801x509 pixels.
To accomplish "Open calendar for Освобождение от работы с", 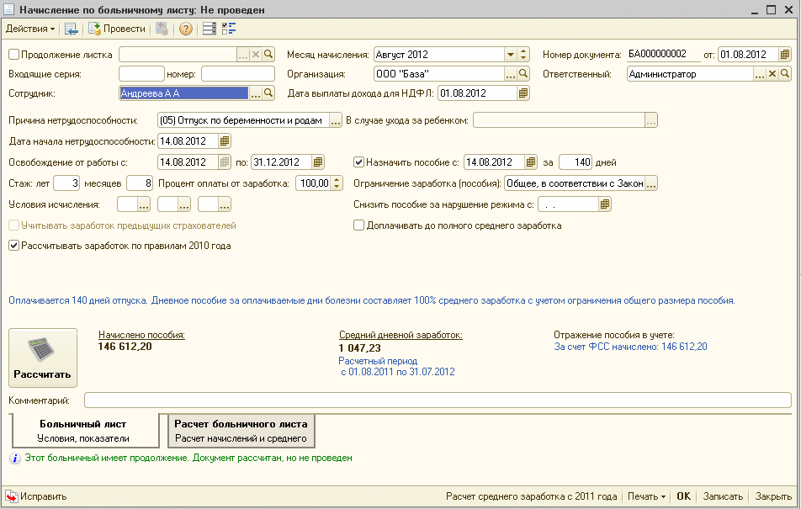I will point(225,162).
